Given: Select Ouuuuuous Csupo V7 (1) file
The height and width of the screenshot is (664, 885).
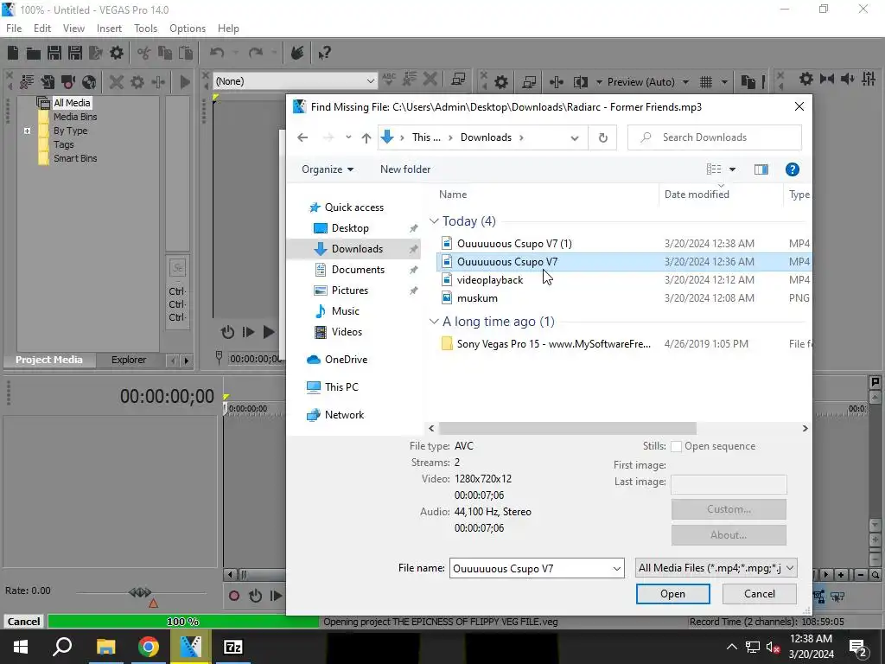Looking at the screenshot, I should point(514,244).
